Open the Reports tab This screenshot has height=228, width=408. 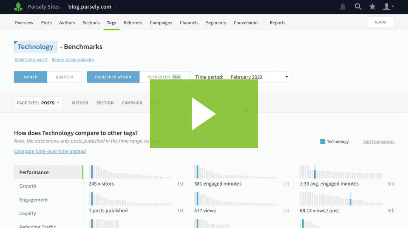(x=278, y=23)
